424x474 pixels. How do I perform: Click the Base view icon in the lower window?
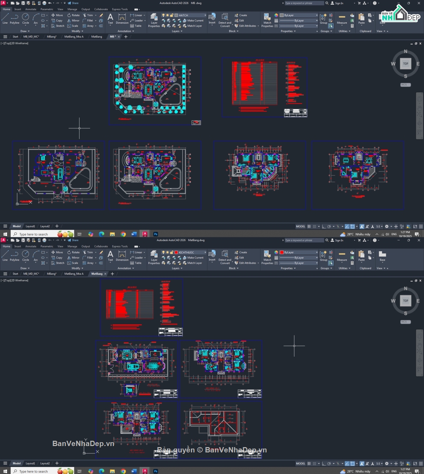click(x=382, y=256)
